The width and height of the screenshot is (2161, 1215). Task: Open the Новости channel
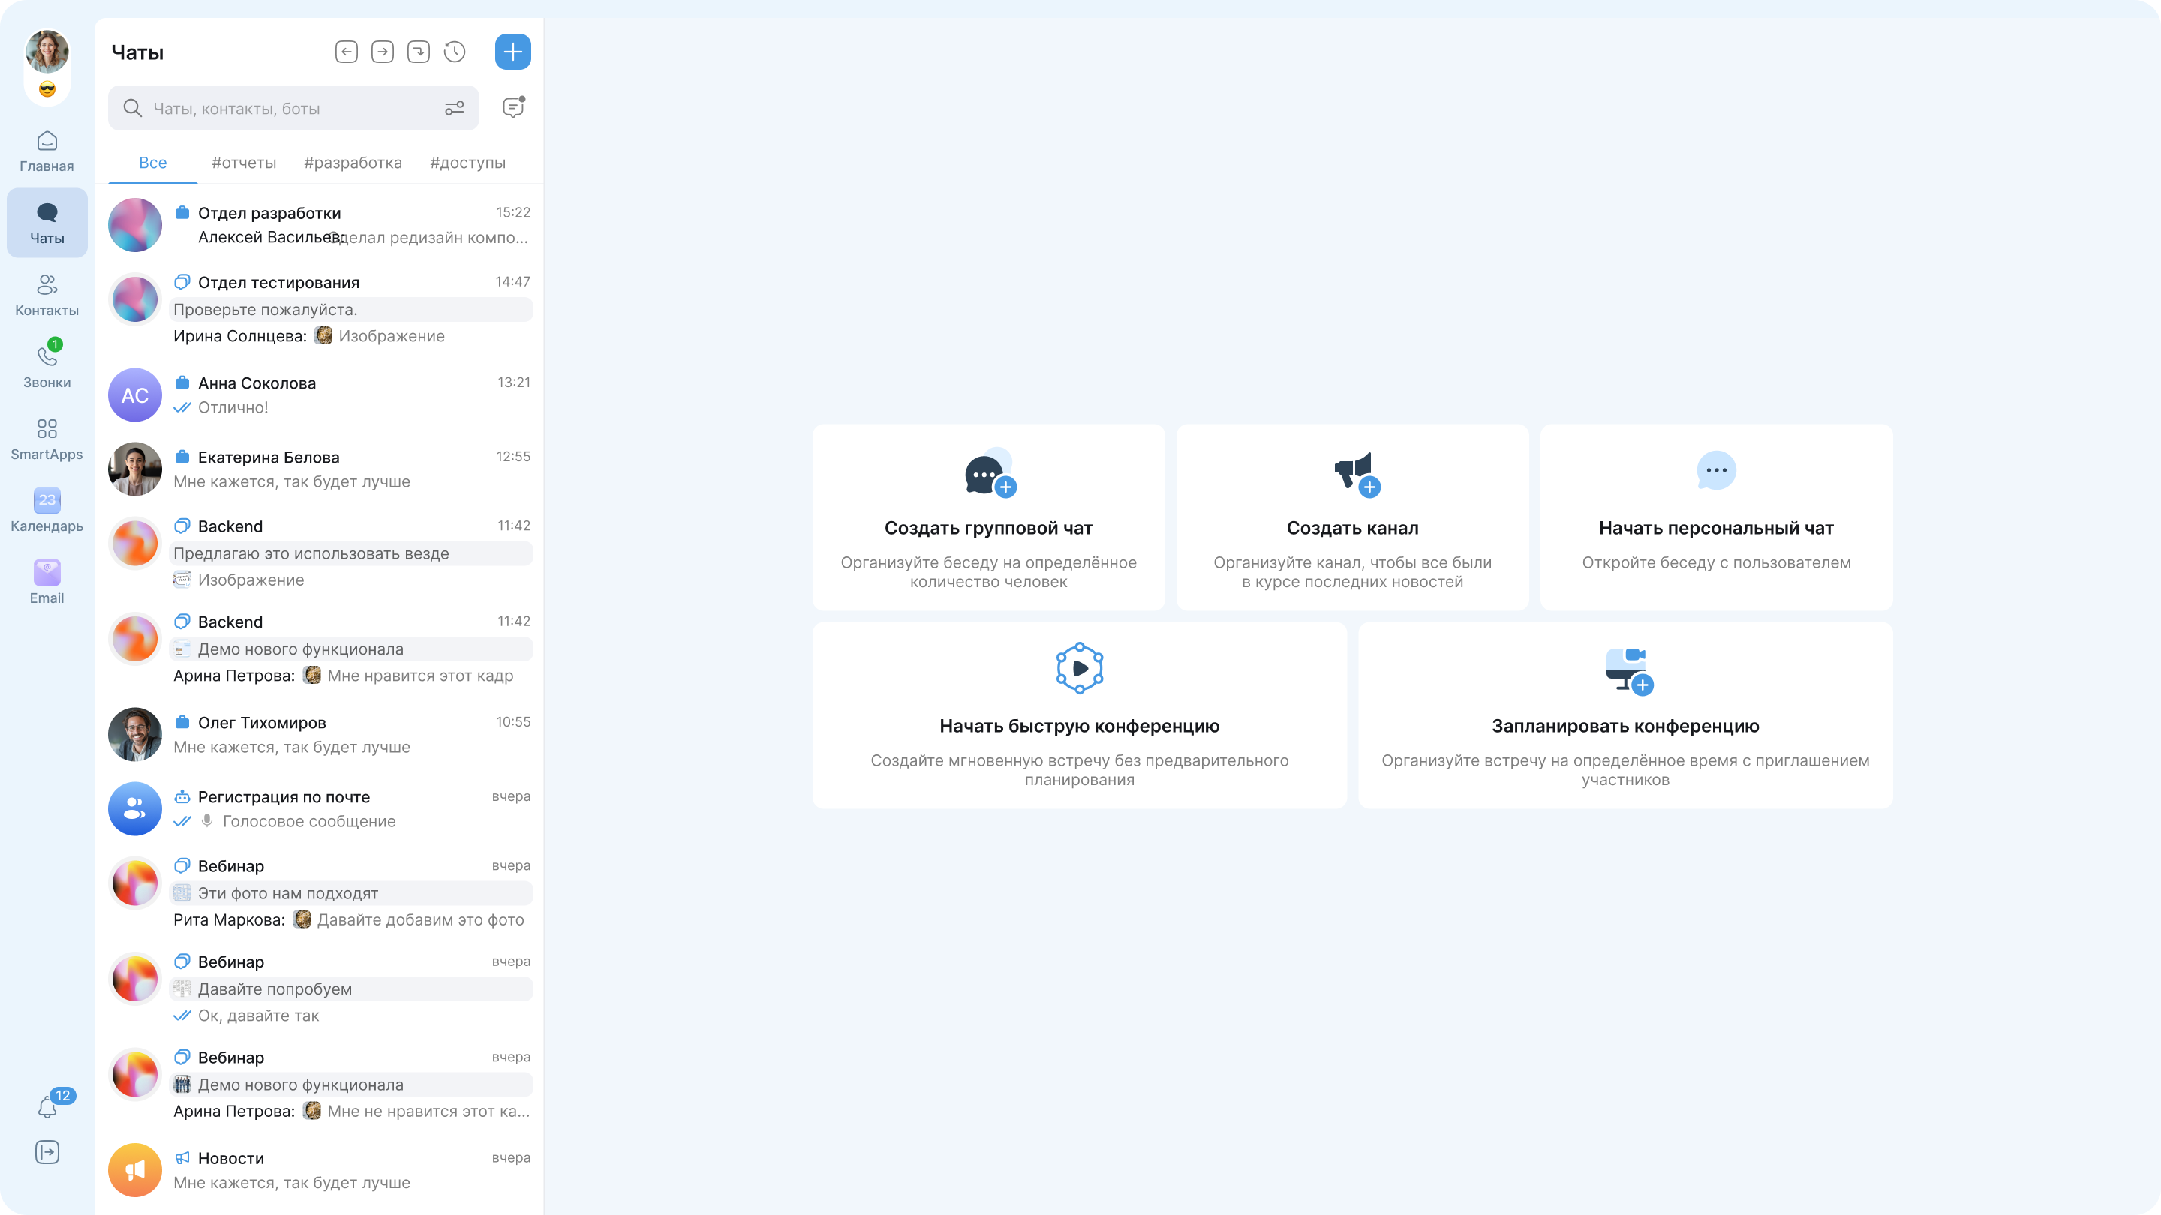point(320,1170)
